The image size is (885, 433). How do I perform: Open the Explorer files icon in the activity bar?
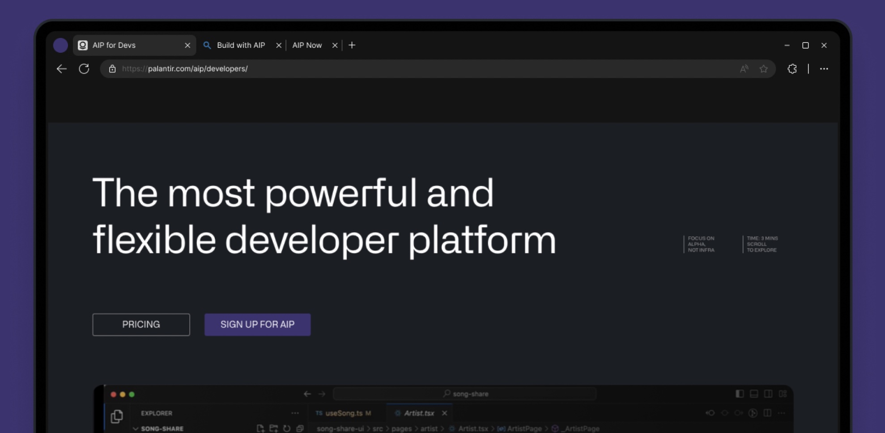[x=117, y=416]
